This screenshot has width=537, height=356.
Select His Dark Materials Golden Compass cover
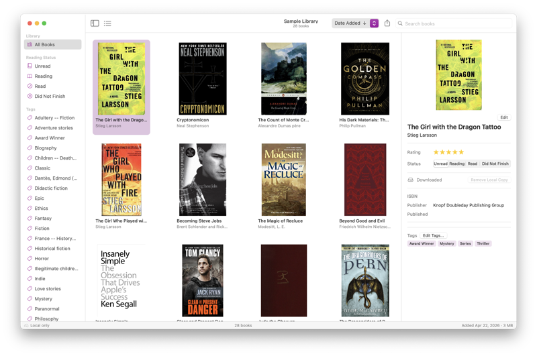tap(365, 78)
